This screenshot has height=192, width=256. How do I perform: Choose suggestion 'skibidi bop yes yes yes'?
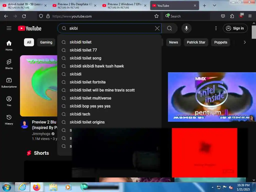(109, 106)
